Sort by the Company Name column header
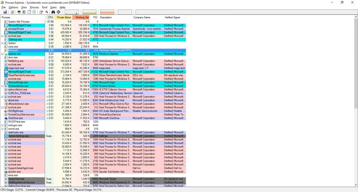358x192 pixels. (x=148, y=18)
